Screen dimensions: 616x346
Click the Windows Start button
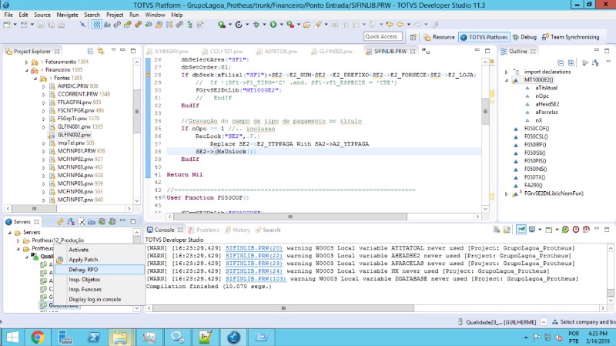pyautogui.click(x=12, y=338)
